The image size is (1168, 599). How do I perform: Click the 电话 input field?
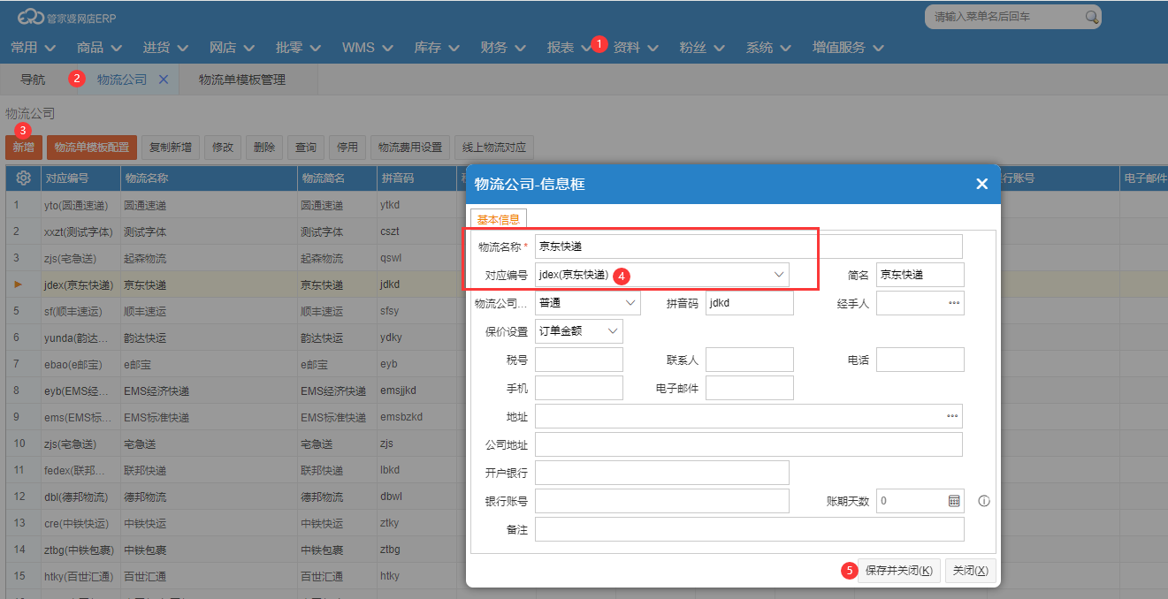point(920,360)
